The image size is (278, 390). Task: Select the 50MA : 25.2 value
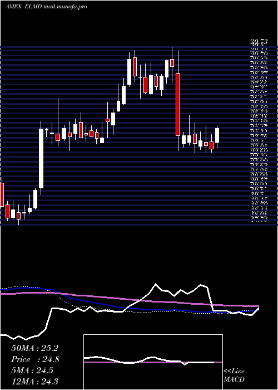coord(34,348)
